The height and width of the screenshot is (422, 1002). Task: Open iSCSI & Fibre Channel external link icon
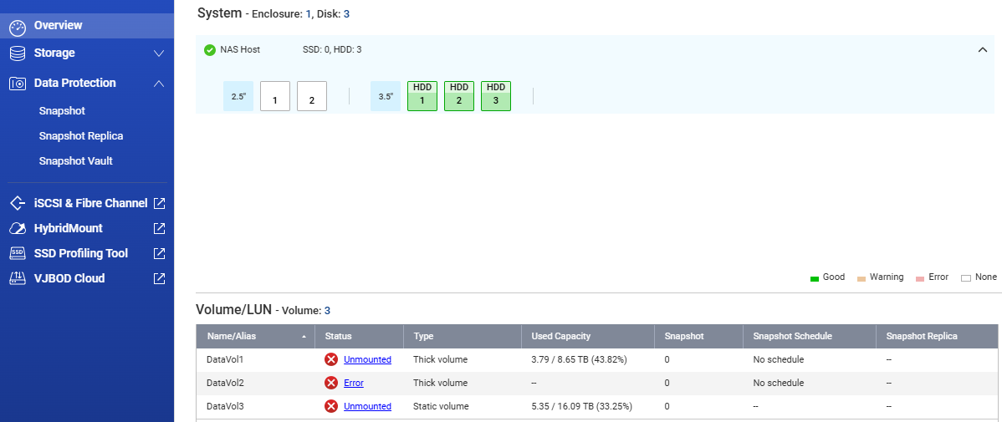click(159, 203)
